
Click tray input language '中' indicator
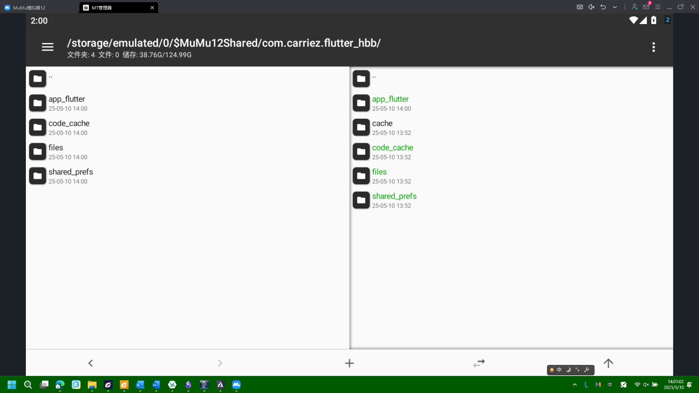[x=610, y=385]
